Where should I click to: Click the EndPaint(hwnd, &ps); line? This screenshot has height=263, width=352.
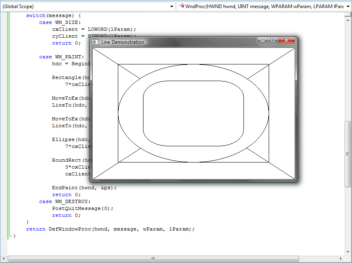pyautogui.click(x=85, y=188)
